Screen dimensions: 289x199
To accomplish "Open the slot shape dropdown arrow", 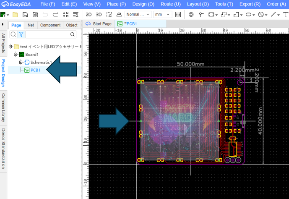I will pyautogui.click(x=254, y=15).
